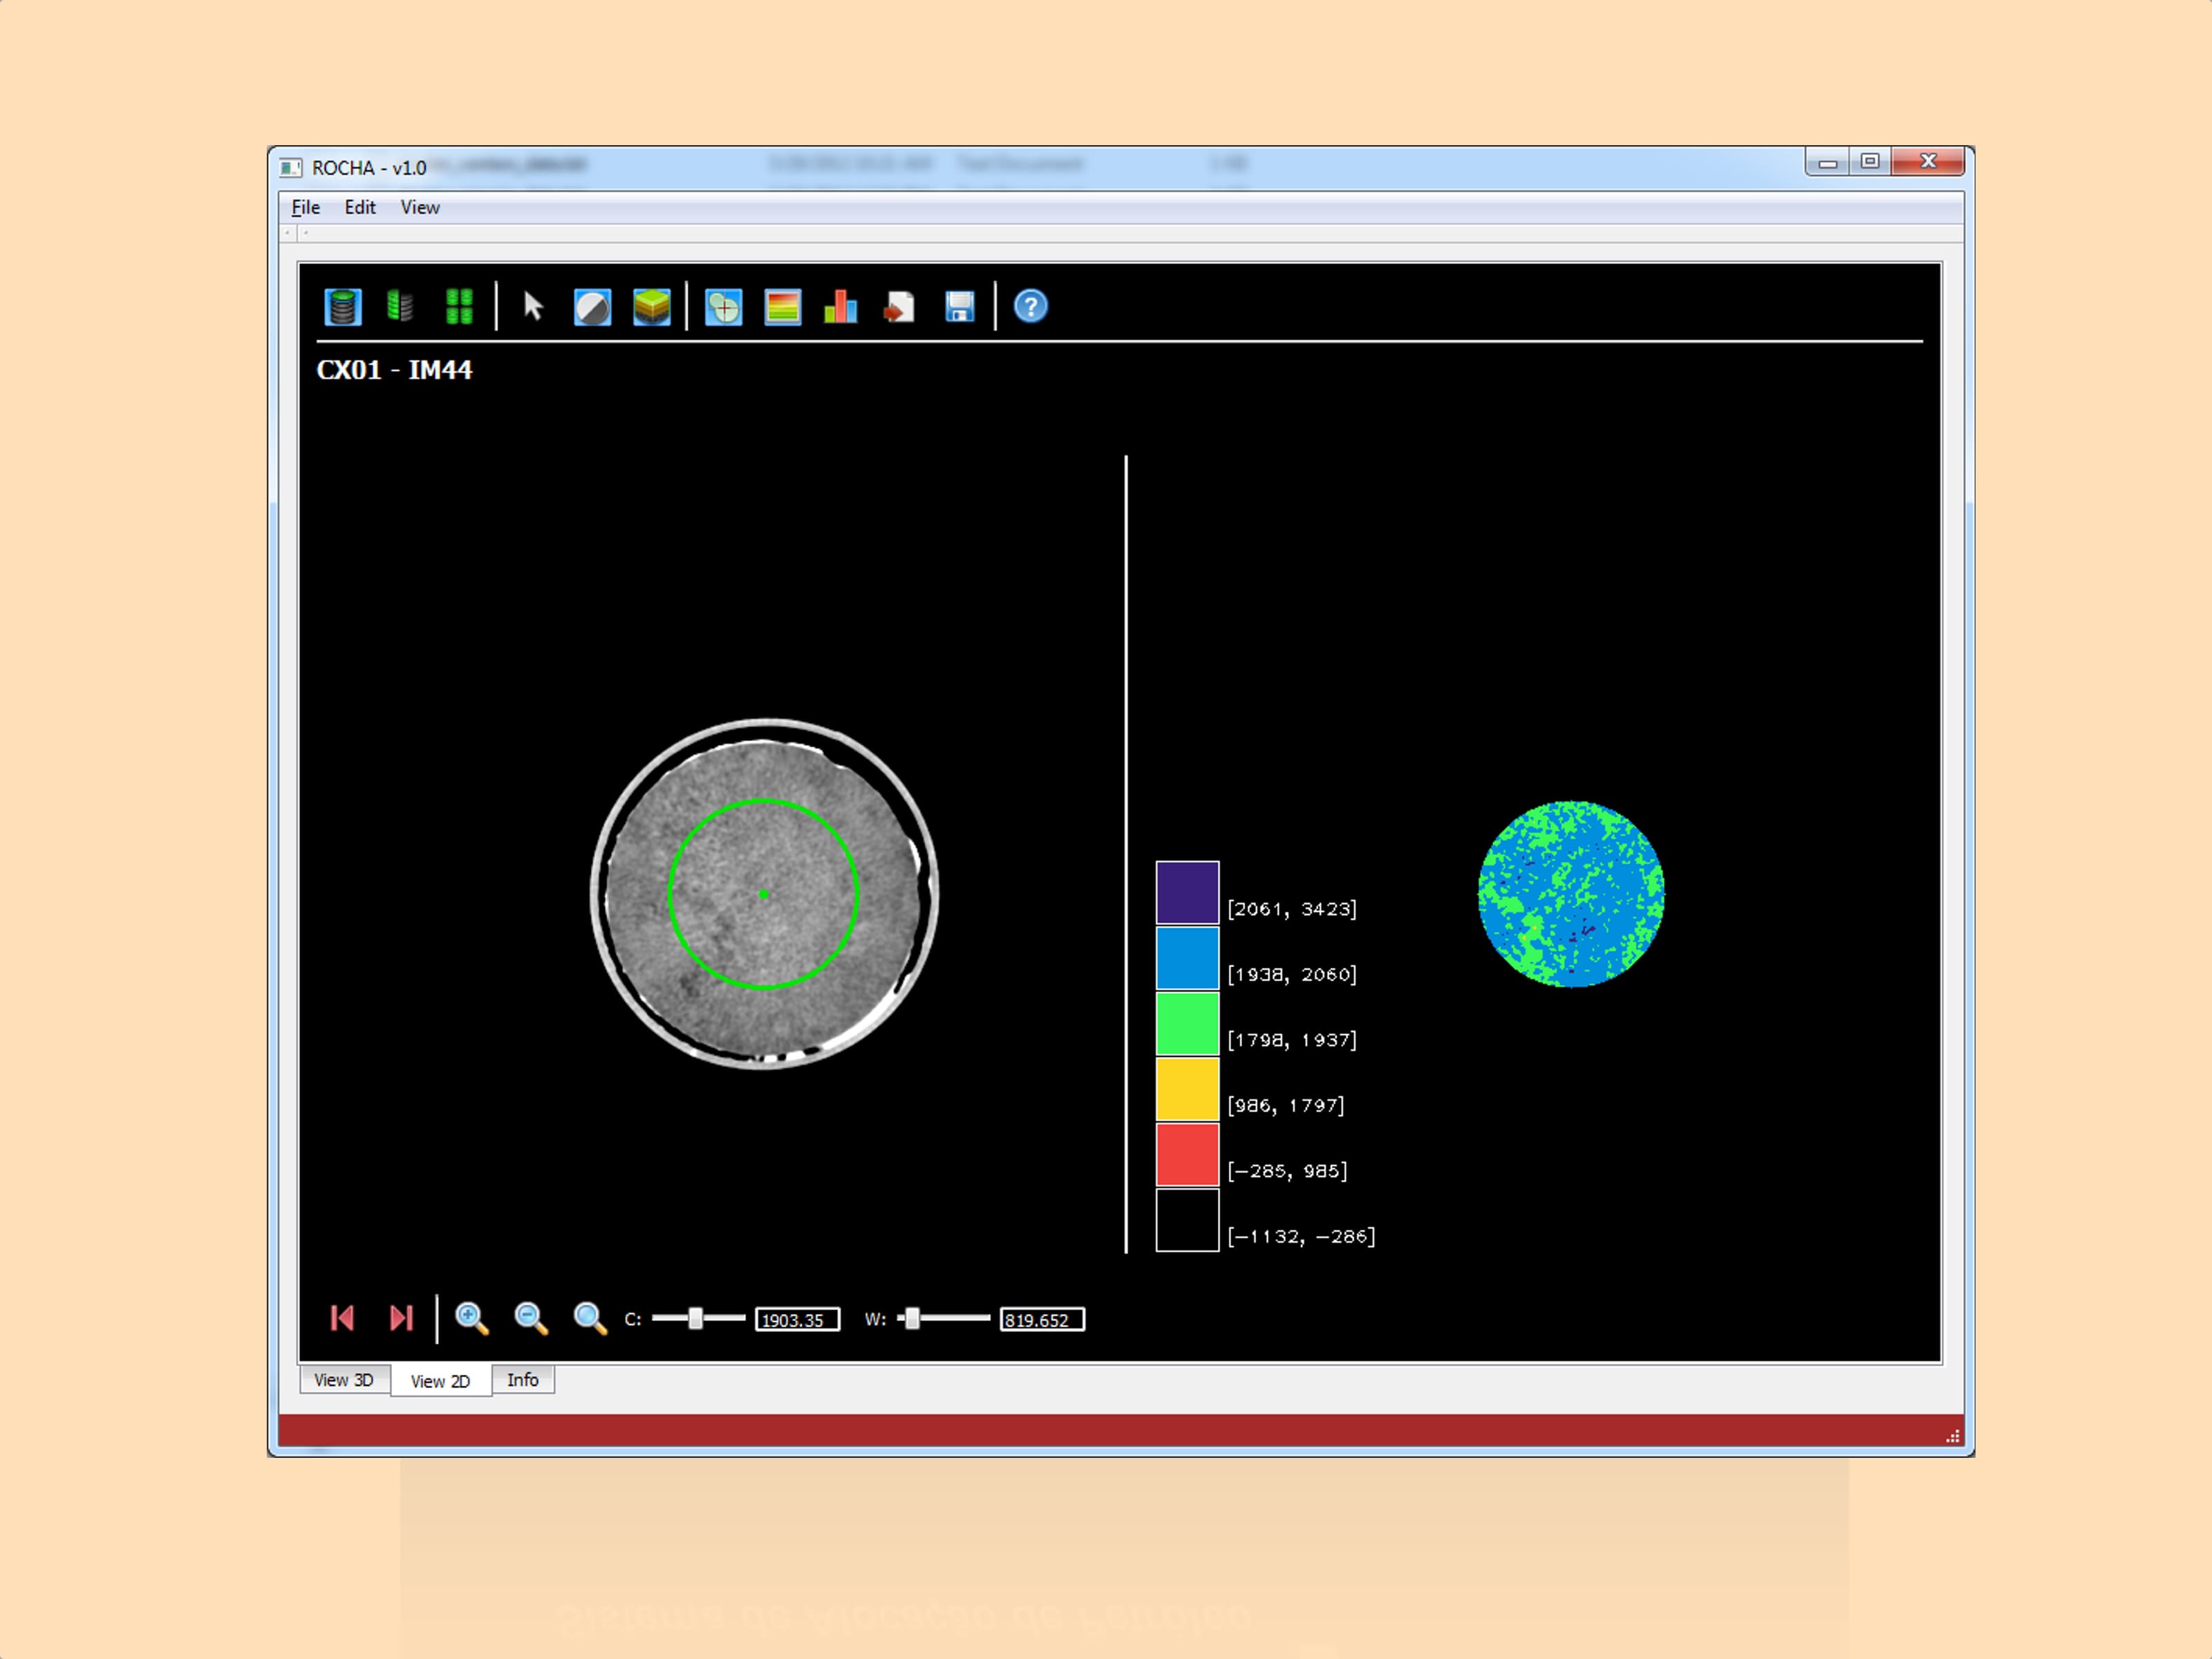The image size is (2212, 1659).
Task: Click the center level C slider handle
Action: [696, 1318]
